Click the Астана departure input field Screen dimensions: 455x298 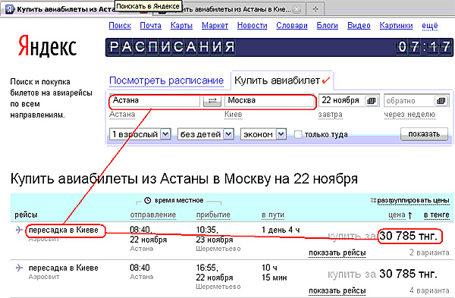click(155, 101)
